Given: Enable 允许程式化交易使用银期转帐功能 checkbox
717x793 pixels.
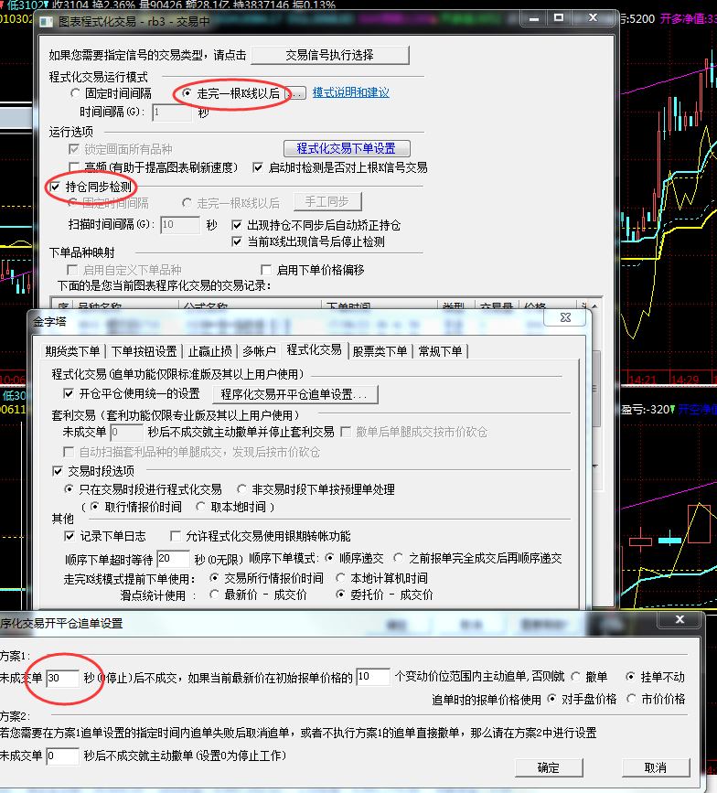Looking at the screenshot, I should click(176, 536).
